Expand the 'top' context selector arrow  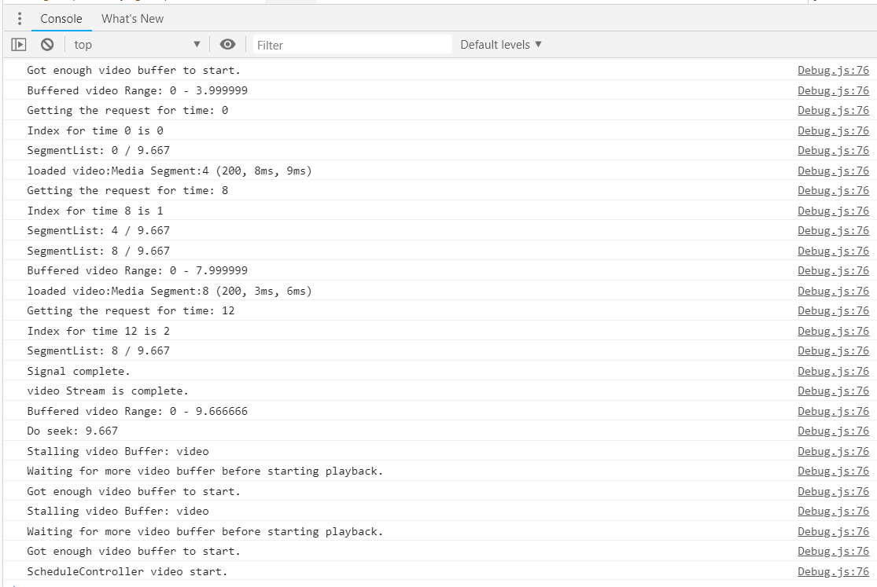[x=197, y=45]
